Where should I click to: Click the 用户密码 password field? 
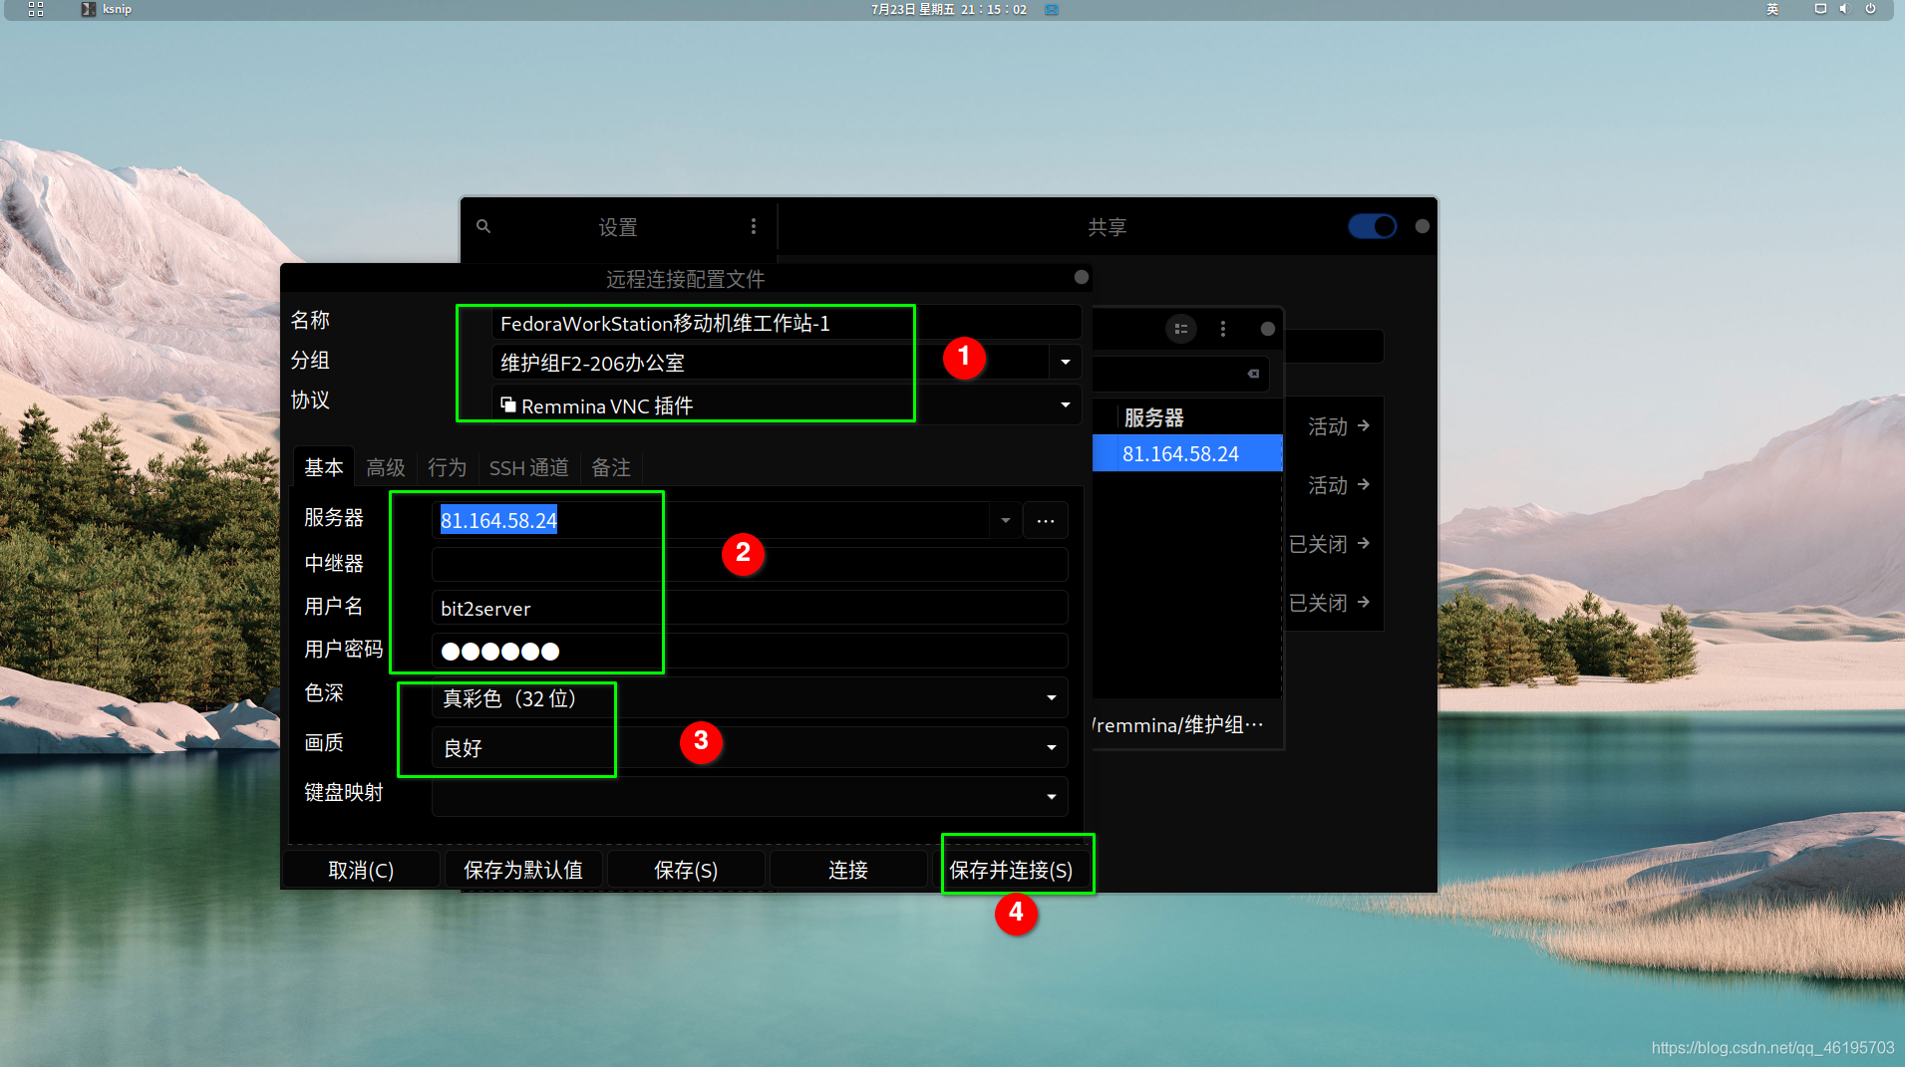coord(750,651)
